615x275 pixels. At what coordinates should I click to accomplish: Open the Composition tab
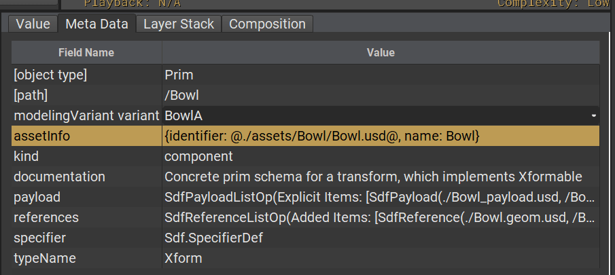(267, 24)
